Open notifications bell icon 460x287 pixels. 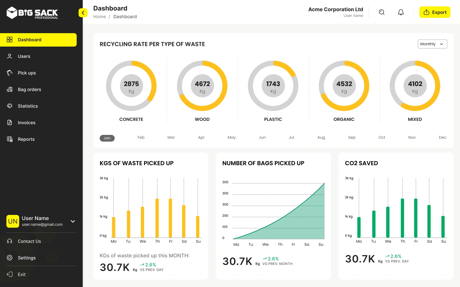(x=401, y=12)
